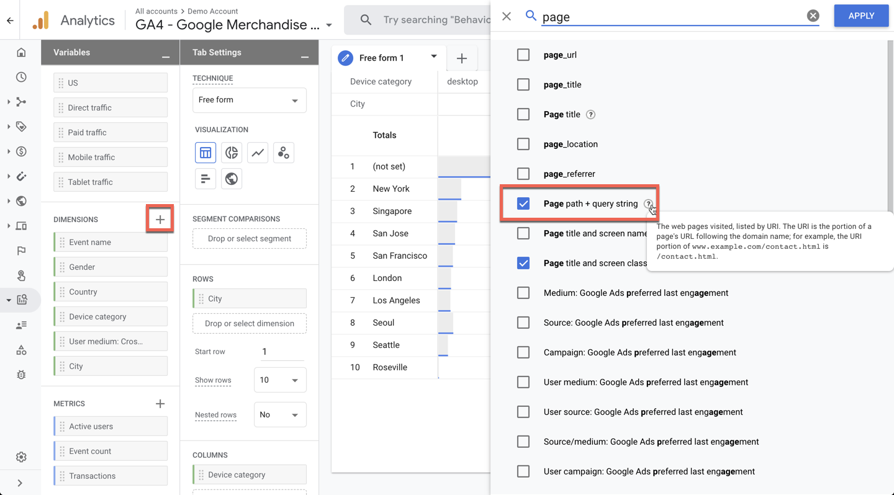Add a new metric with plus icon
Viewport: 894px width, 495px height.
click(160, 404)
